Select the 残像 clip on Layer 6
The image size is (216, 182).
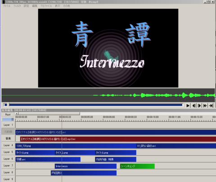tap(116, 160)
